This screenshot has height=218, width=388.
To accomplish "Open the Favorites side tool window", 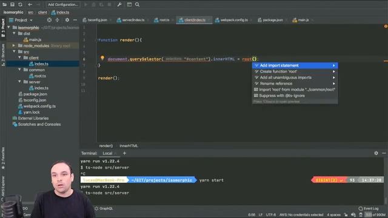I will (x=3, y=158).
